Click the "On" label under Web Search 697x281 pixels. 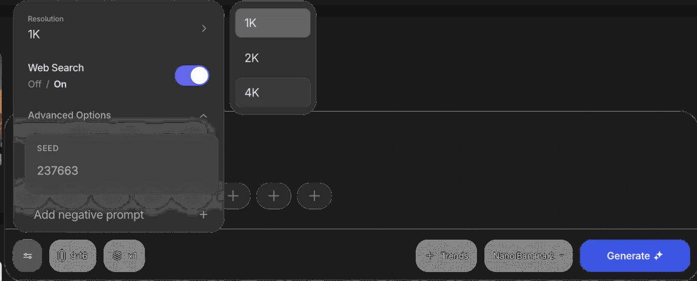click(60, 84)
